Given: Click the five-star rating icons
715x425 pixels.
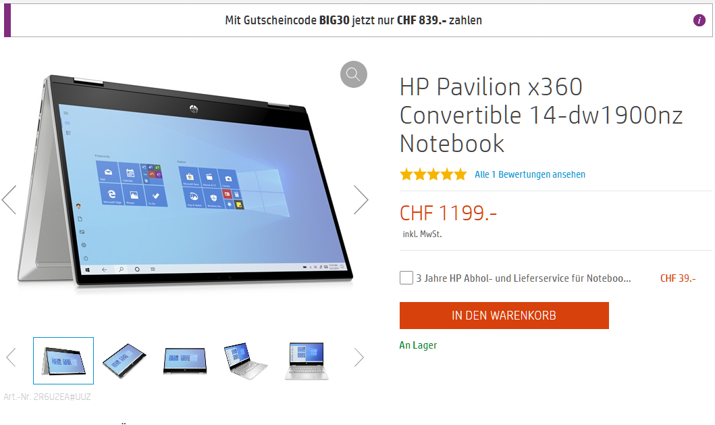Looking at the screenshot, I should click(x=433, y=174).
